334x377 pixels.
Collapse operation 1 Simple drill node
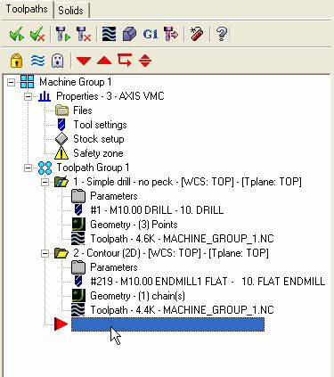coord(45,182)
